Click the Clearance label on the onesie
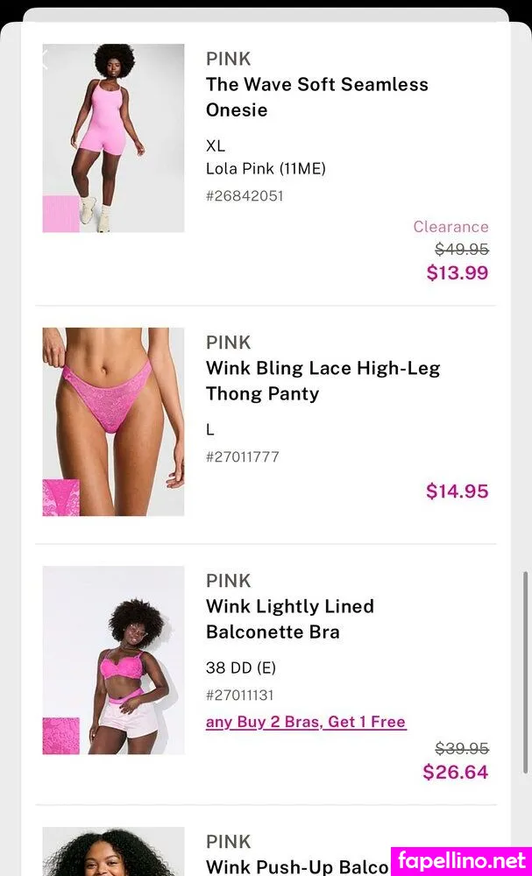This screenshot has height=876, width=532. [x=451, y=227]
